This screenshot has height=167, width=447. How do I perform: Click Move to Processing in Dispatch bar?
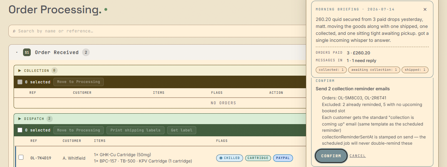point(79,130)
